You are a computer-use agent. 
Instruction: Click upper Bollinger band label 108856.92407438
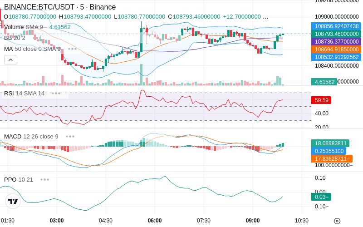[x=336, y=26]
